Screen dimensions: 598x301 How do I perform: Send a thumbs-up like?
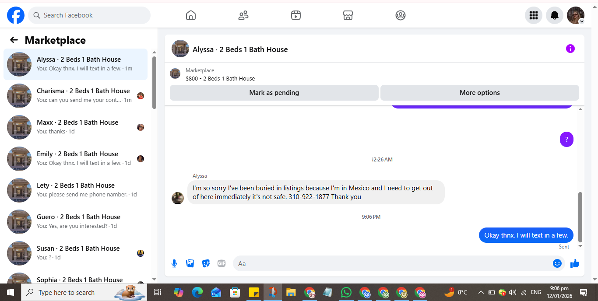pyautogui.click(x=575, y=263)
